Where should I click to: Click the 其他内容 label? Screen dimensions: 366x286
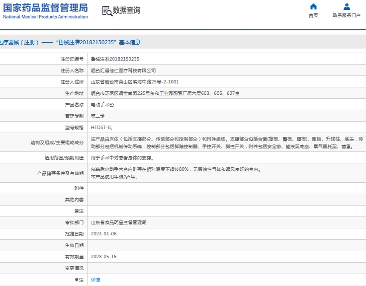point(74,200)
